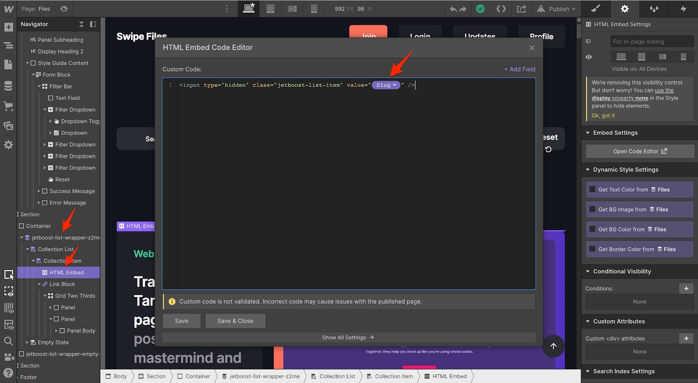Dismiss notice with Ok, got it

pyautogui.click(x=603, y=116)
